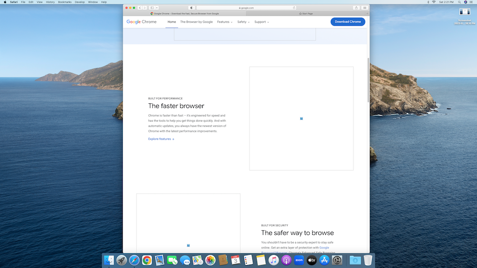Open Contacts from the Dock
477x268 pixels.
pyautogui.click(x=223, y=260)
